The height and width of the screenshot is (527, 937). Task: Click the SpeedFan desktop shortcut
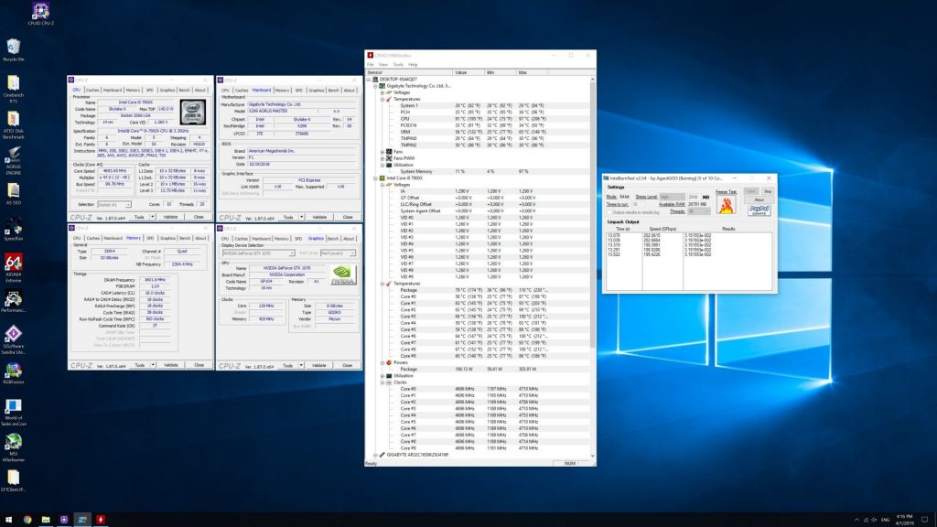coord(14,227)
